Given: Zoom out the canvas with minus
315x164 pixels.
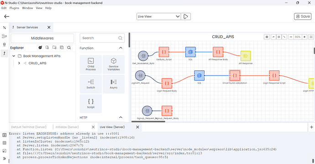Looking at the screenshot, I should point(291,37).
